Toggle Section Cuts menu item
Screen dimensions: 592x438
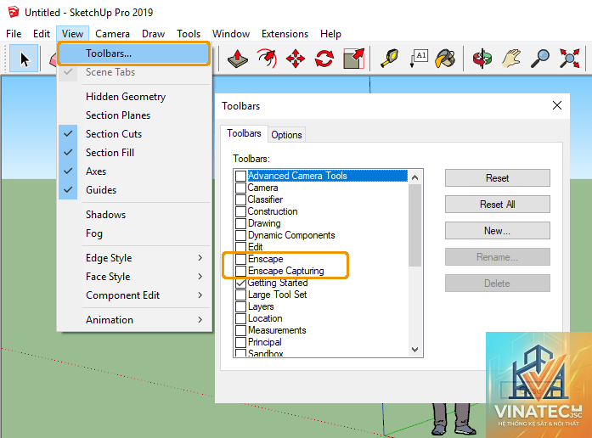pyautogui.click(x=134, y=134)
